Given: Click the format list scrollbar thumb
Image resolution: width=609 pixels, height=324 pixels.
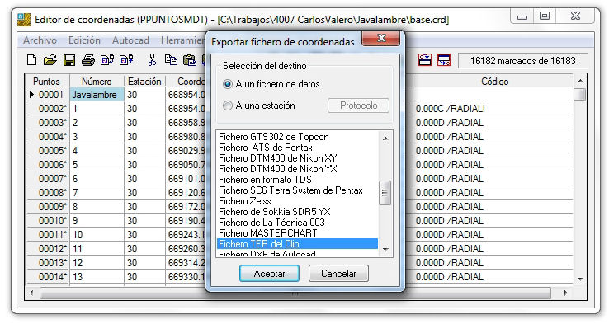Looking at the screenshot, I should pos(385,192).
